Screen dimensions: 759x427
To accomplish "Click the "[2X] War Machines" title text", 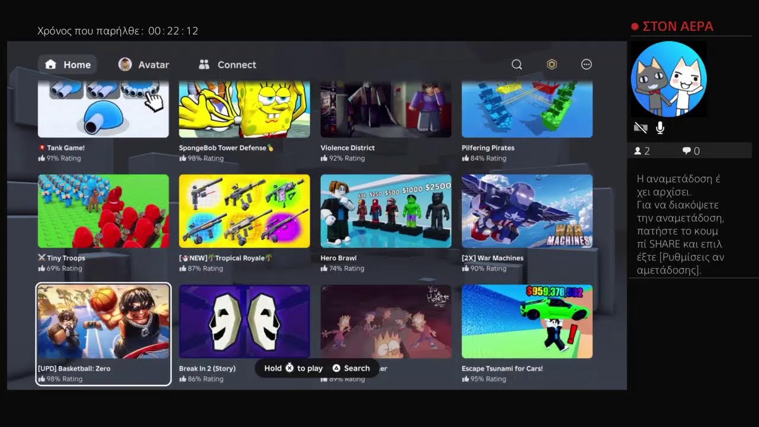I will (493, 258).
